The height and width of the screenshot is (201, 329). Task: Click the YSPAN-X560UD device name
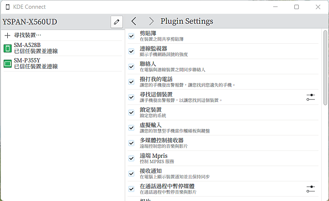coord(30,22)
